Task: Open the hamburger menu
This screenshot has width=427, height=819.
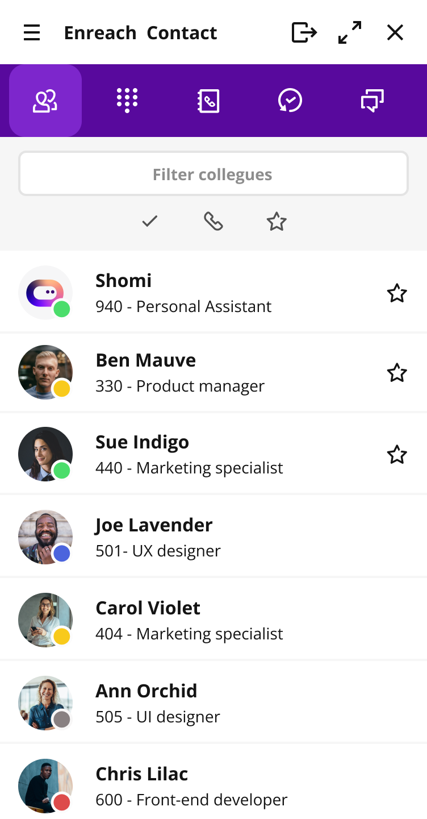Action: point(32,33)
